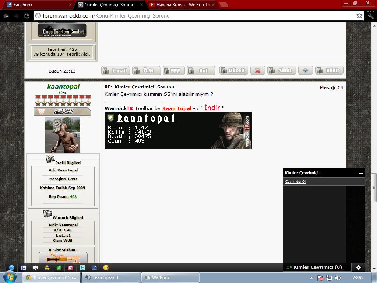377x283 pixels.
Task: Click the İndir download link
Action: [212, 108]
